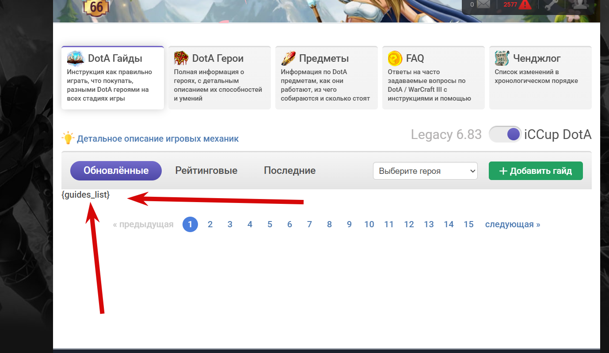Go to page 8
This screenshot has width=609, height=353.
coord(329,224)
